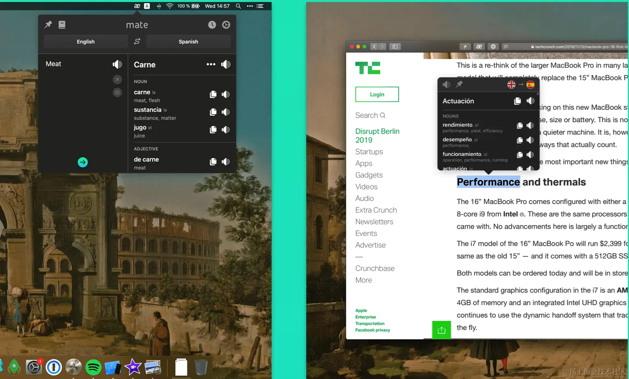Copy translation Actuación in popup

[517, 101]
